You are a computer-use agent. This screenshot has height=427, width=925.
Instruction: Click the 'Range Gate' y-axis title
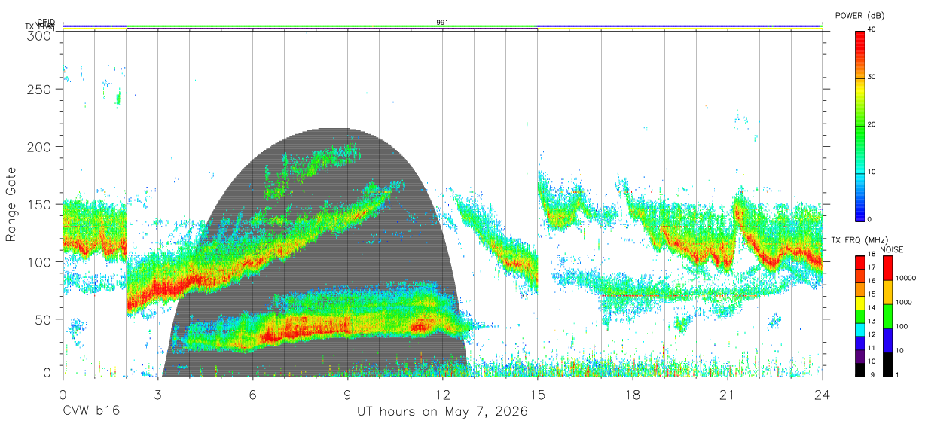(x=11, y=205)
